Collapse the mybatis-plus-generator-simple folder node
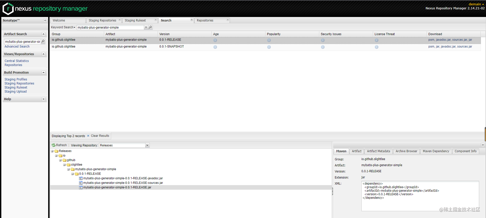 [x=69, y=169]
